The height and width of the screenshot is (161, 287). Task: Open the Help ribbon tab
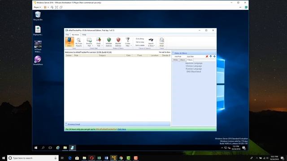coord(84,34)
